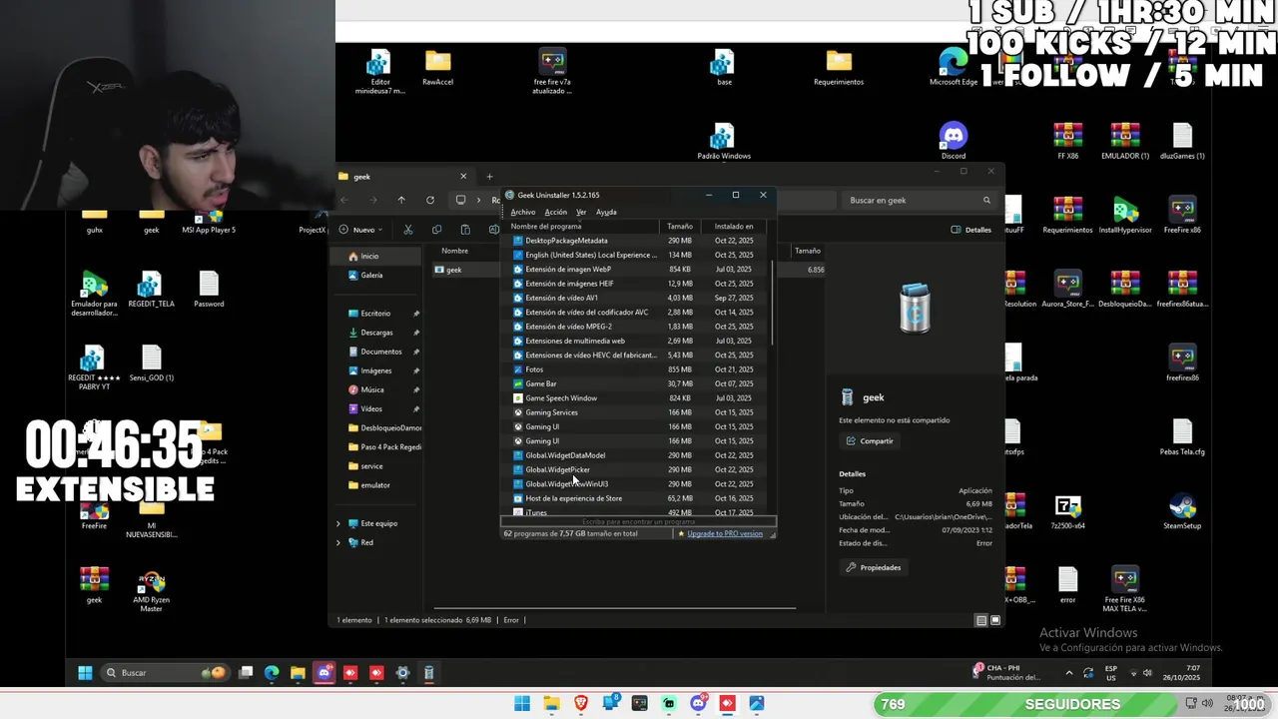
Task: Open SteamSetup desktop icon
Action: [1182, 511]
